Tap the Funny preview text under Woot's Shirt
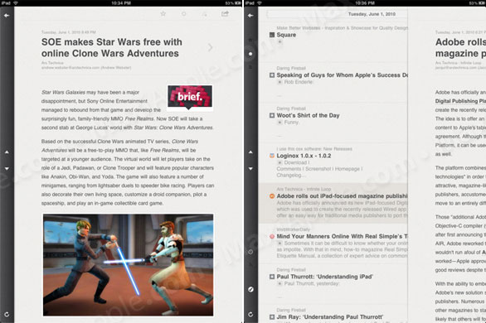 click(x=291, y=123)
